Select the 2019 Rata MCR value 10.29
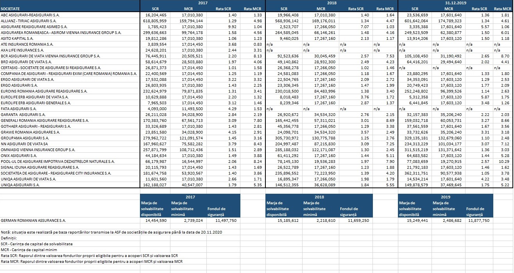Screen dimensions: 514x273 505,161
